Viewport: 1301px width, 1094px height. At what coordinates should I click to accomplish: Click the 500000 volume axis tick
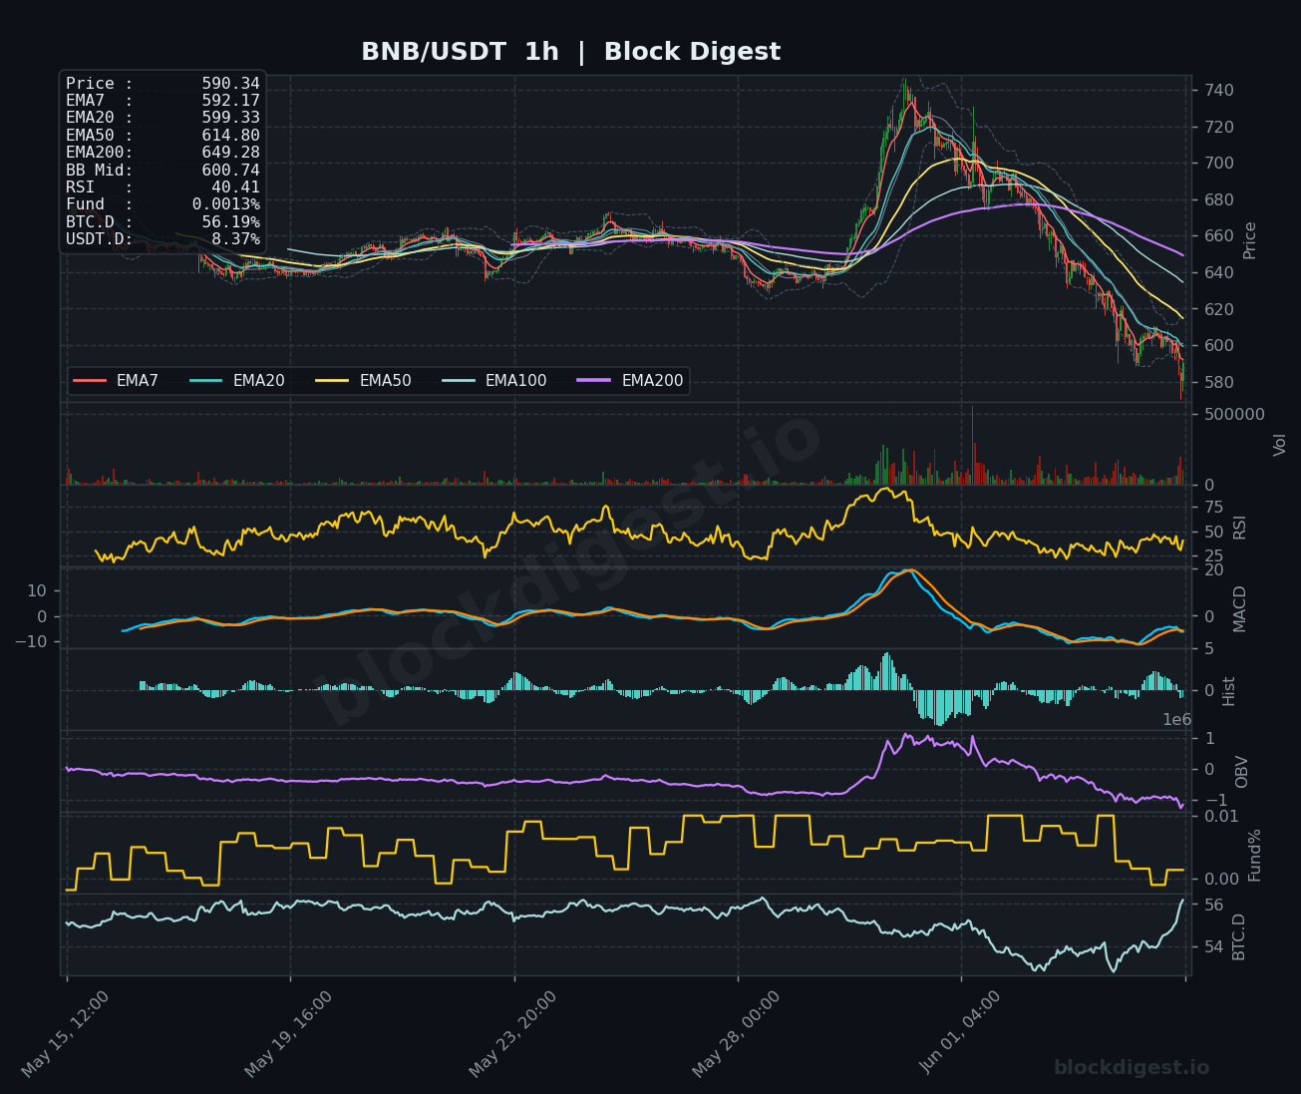pos(1235,415)
